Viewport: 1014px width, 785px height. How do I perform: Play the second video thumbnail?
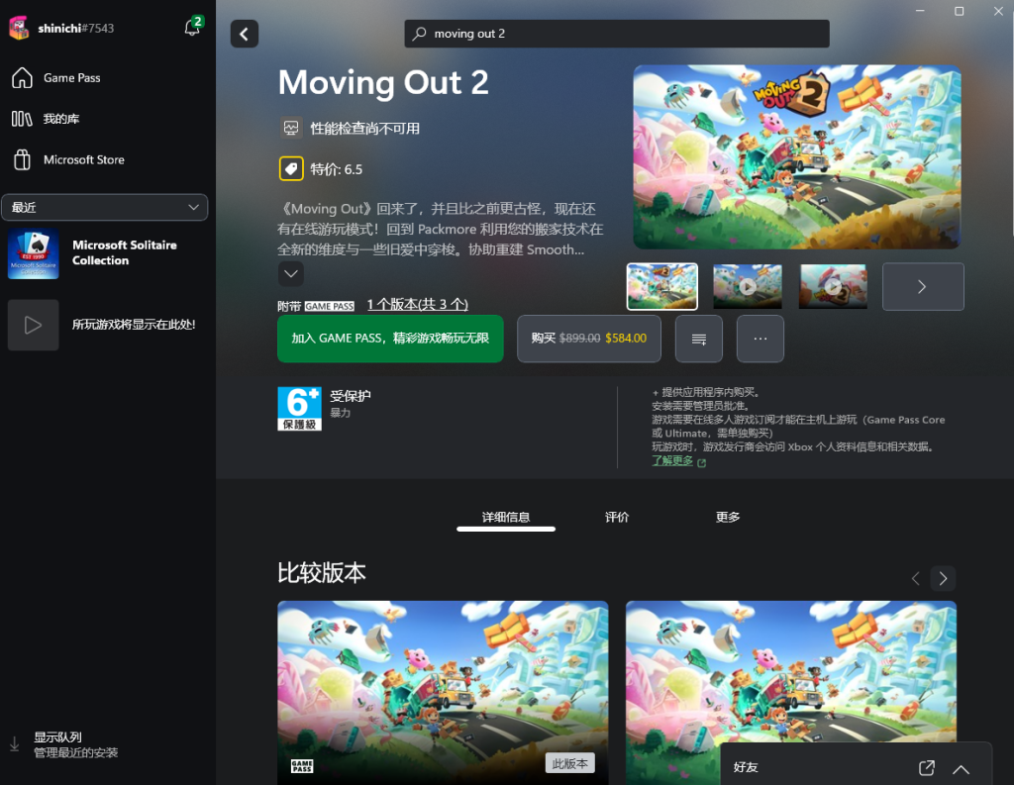(x=748, y=286)
